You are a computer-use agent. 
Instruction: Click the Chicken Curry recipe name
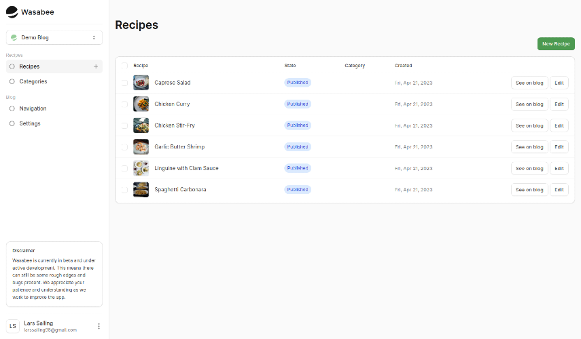(x=172, y=104)
